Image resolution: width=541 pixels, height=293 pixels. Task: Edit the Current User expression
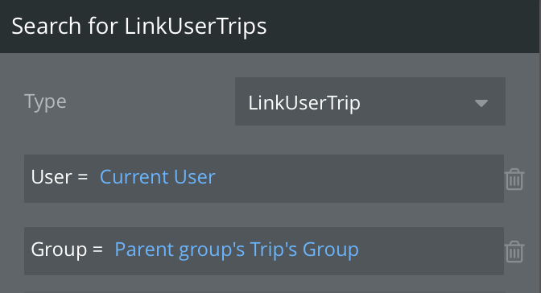click(157, 177)
